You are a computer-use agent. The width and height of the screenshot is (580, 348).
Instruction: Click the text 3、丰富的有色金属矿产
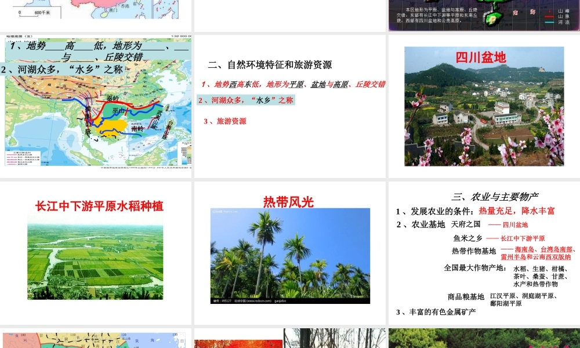pos(436,312)
